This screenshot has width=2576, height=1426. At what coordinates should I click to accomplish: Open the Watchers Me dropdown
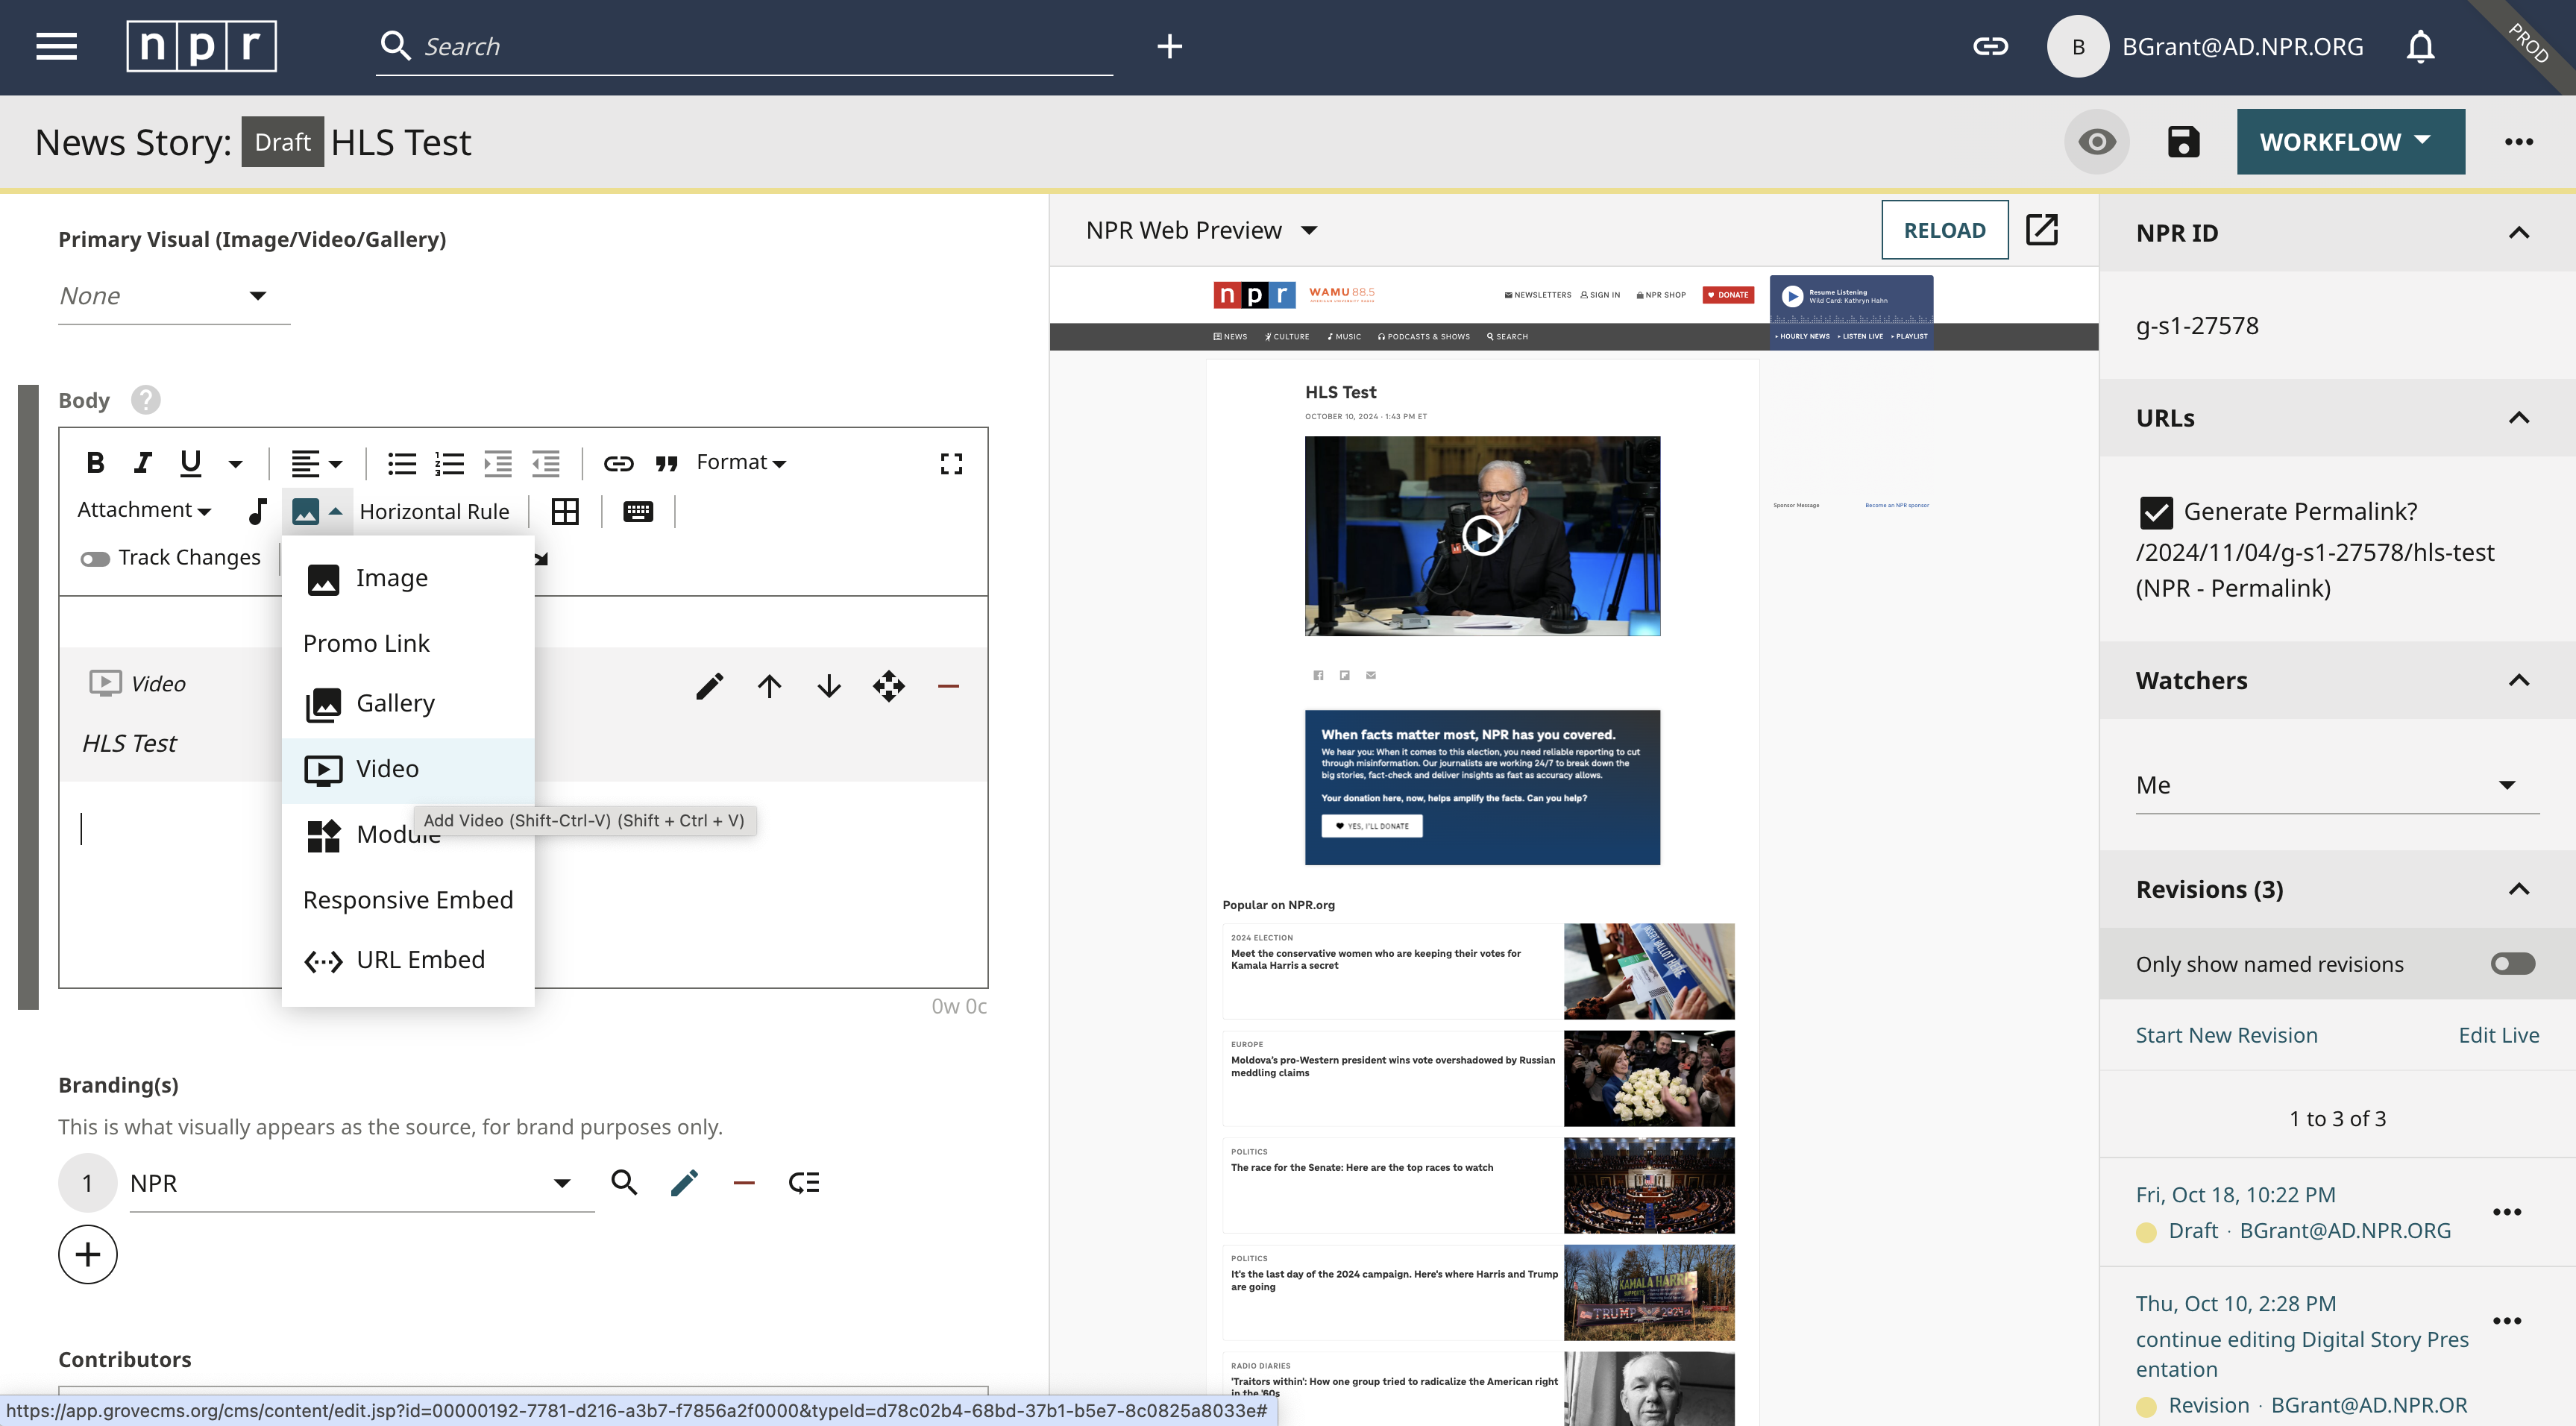coord(2337,785)
